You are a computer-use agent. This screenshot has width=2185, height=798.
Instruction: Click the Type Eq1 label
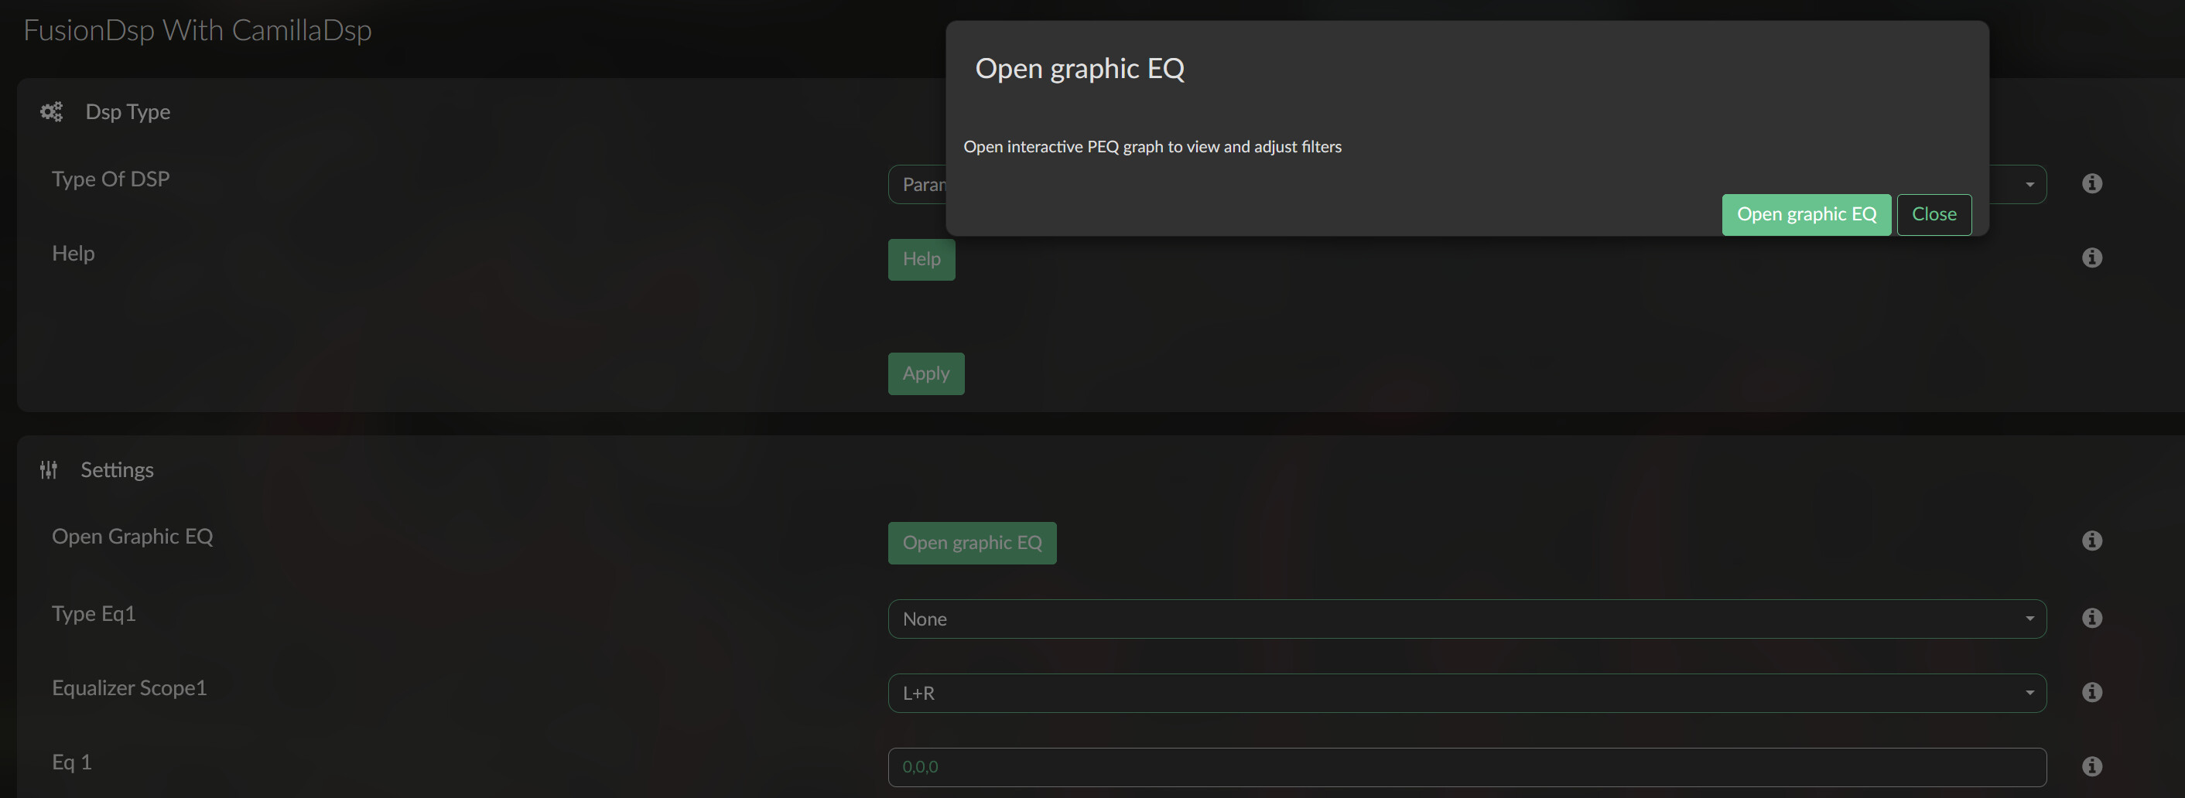(94, 613)
